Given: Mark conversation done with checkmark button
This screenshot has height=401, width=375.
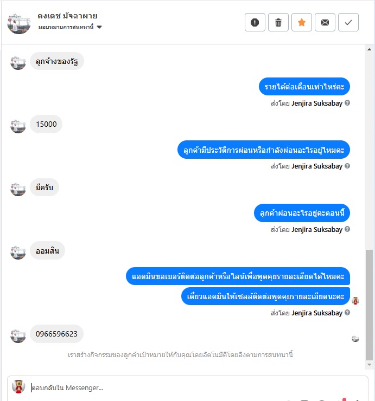Looking at the screenshot, I should (x=348, y=22).
